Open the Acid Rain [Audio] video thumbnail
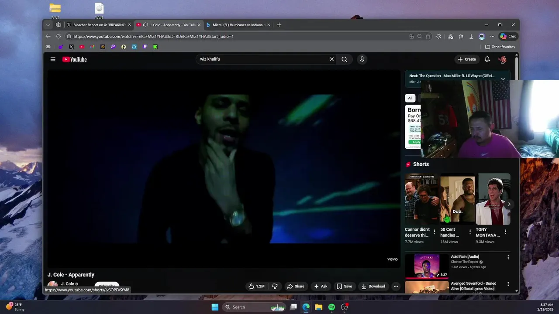Screen dimensions: 559x314 coord(427,266)
